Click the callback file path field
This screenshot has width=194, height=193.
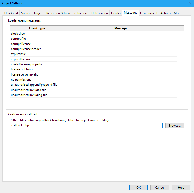86,126
